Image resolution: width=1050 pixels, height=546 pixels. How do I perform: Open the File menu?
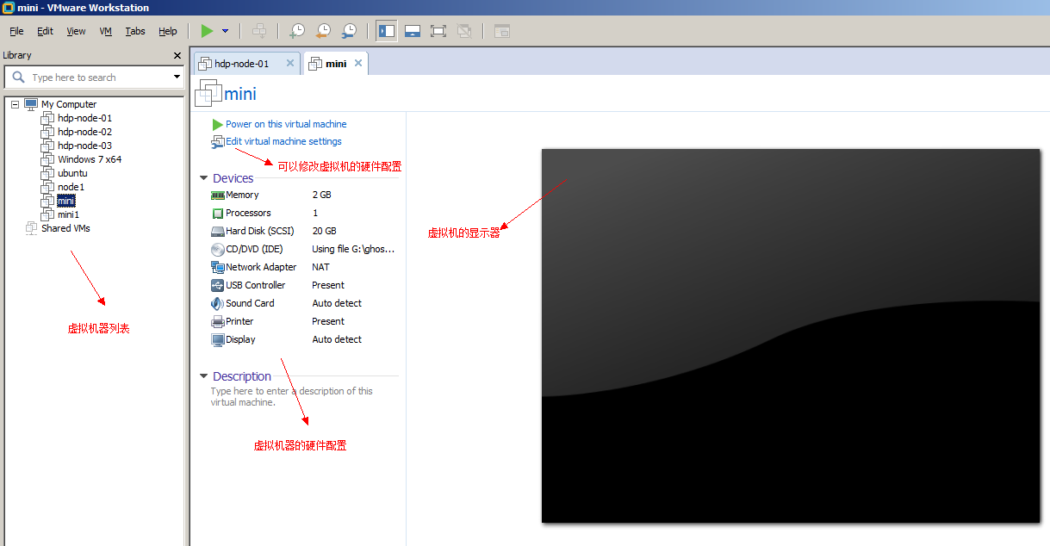pyautogui.click(x=16, y=31)
